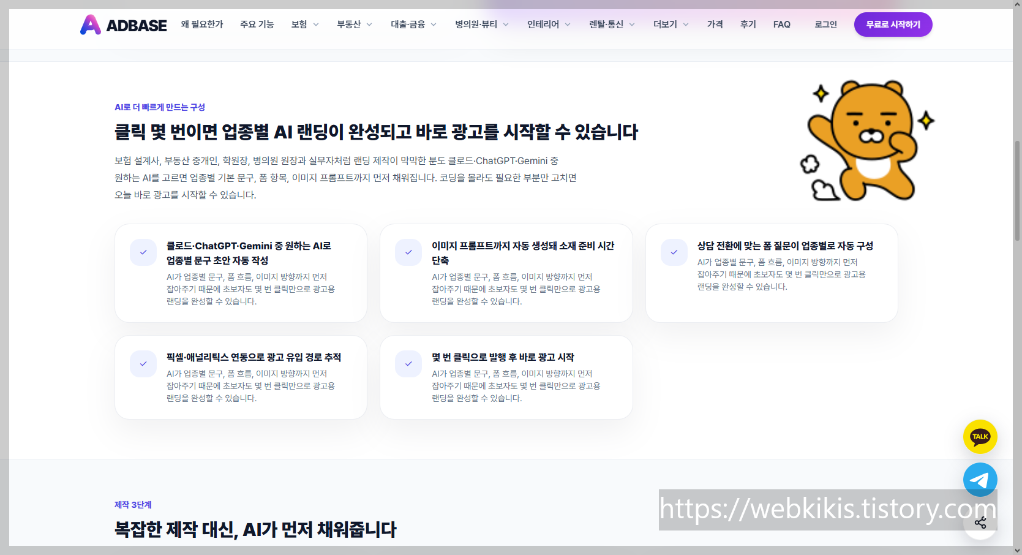Screen dimensions: 1022x555
Task: Click the 클로드·ChatGPT·Gemini 중 원하는 AI로 card title
Action: pos(249,253)
